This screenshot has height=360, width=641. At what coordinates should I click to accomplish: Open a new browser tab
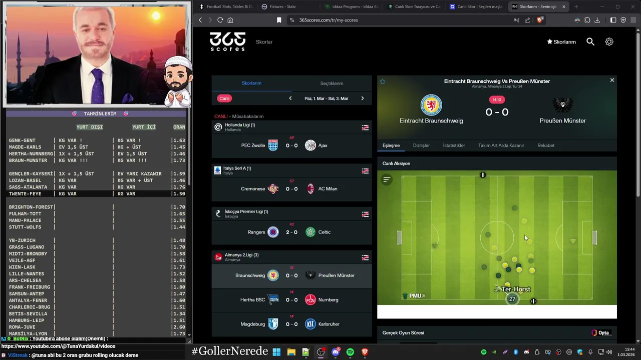pos(576,6)
